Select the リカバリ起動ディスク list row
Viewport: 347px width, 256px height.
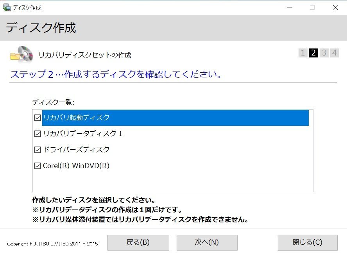[x=175, y=118]
